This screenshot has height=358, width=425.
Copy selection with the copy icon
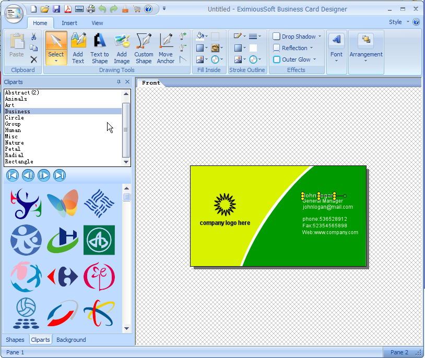point(33,48)
